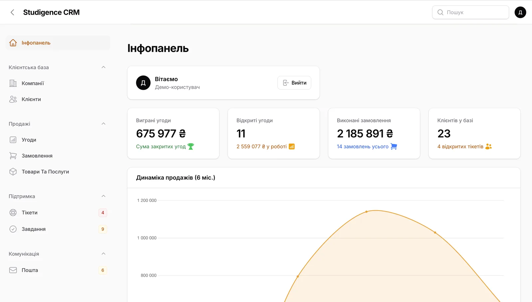Click 2 559 077 ₴ у роботі link
Screen dimensions: 532x302
tap(261, 146)
